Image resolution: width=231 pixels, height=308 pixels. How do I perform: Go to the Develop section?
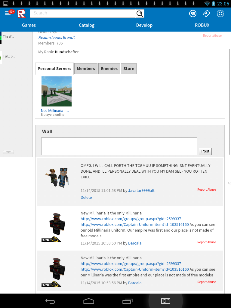click(x=144, y=25)
